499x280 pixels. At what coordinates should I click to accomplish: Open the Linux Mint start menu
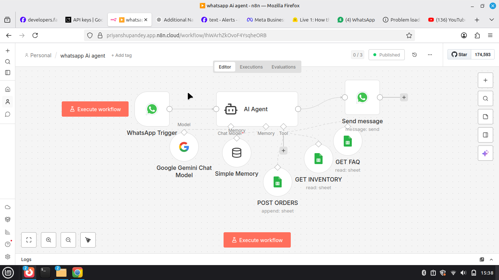click(x=8, y=272)
